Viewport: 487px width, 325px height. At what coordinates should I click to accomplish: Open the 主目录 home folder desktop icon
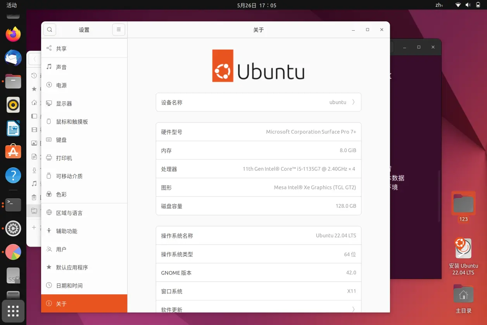pyautogui.click(x=463, y=299)
